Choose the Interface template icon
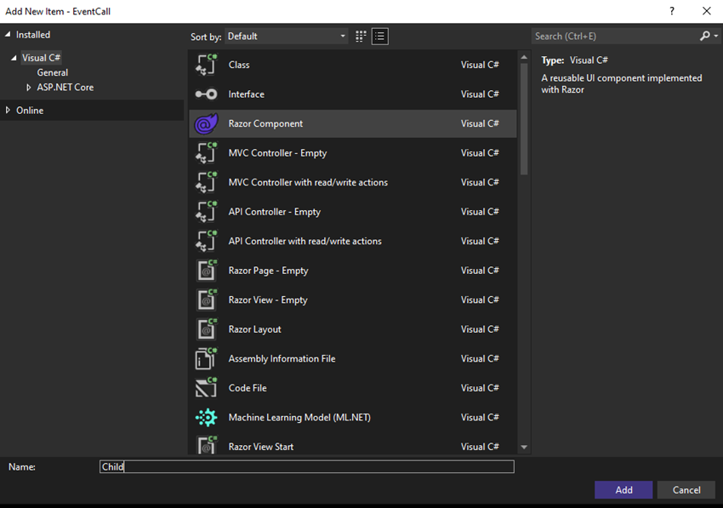Screen dimensions: 723x508 coord(206,94)
